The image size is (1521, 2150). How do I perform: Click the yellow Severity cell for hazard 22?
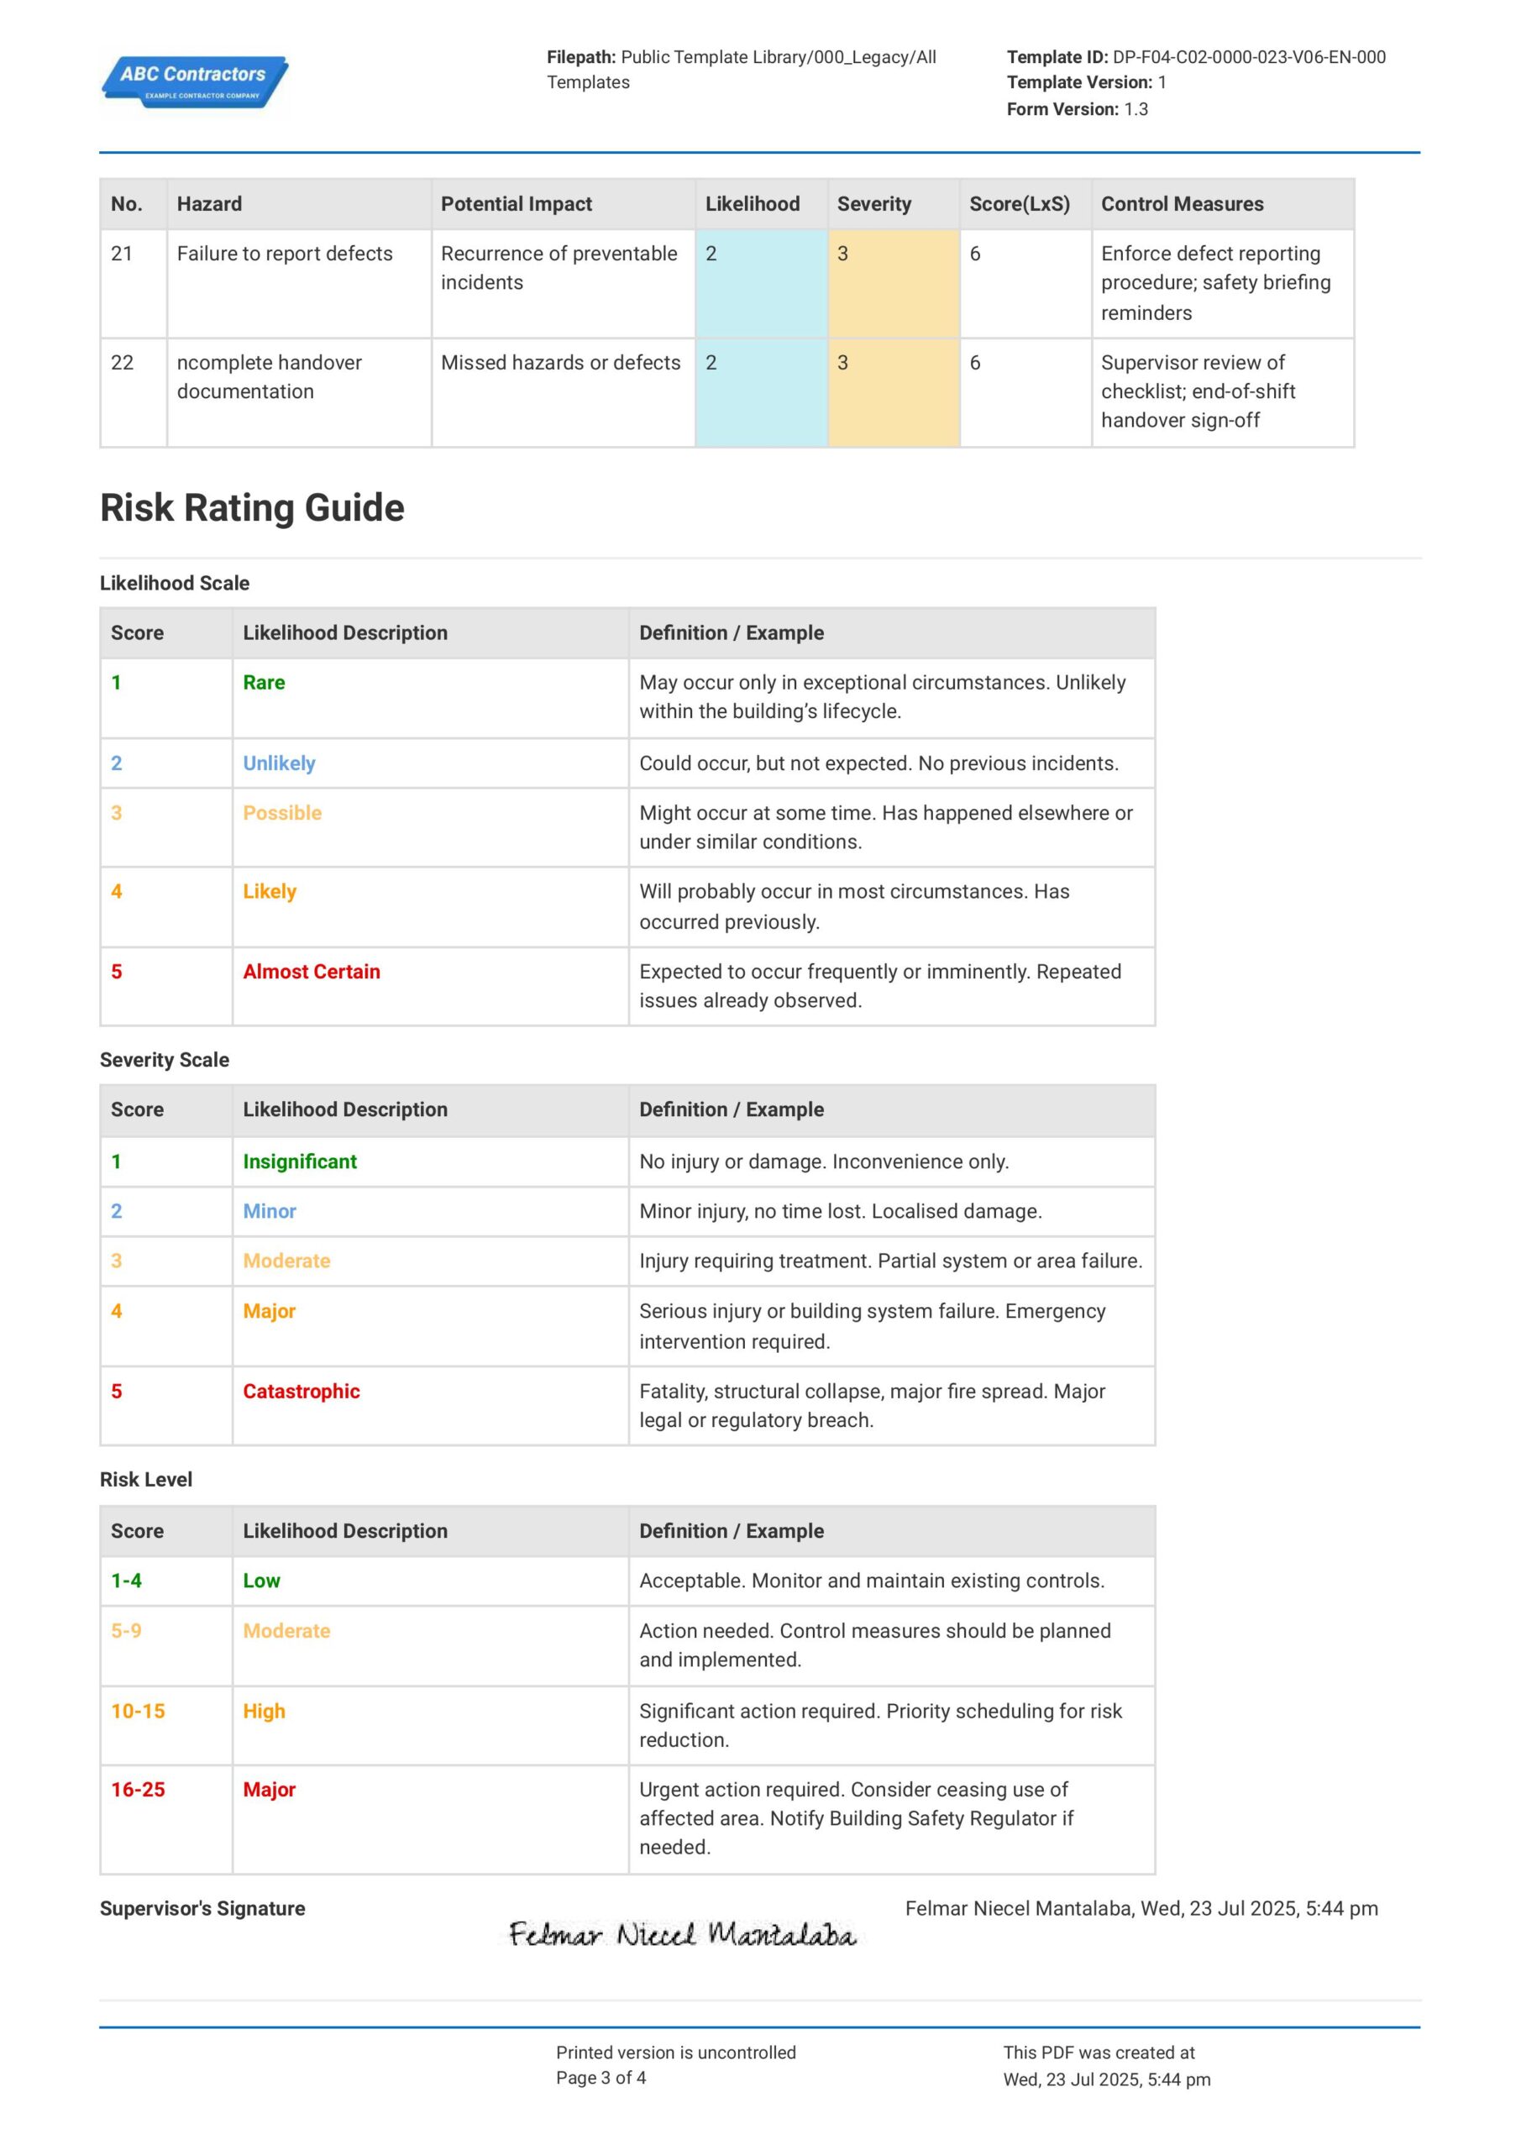tap(894, 392)
